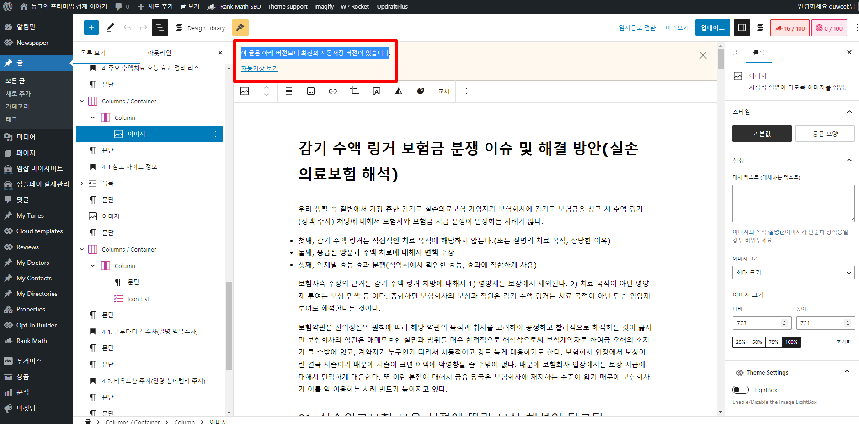Image resolution: width=859 pixels, height=424 pixels.
Task: Open the comments bubble in admin bar
Action: 122,6
